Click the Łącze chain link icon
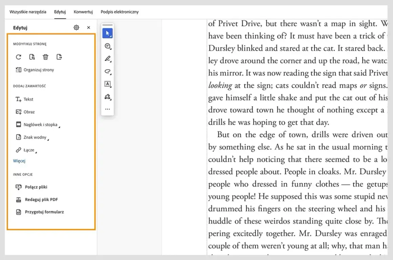This screenshot has height=260, width=393. pyautogui.click(x=19, y=150)
